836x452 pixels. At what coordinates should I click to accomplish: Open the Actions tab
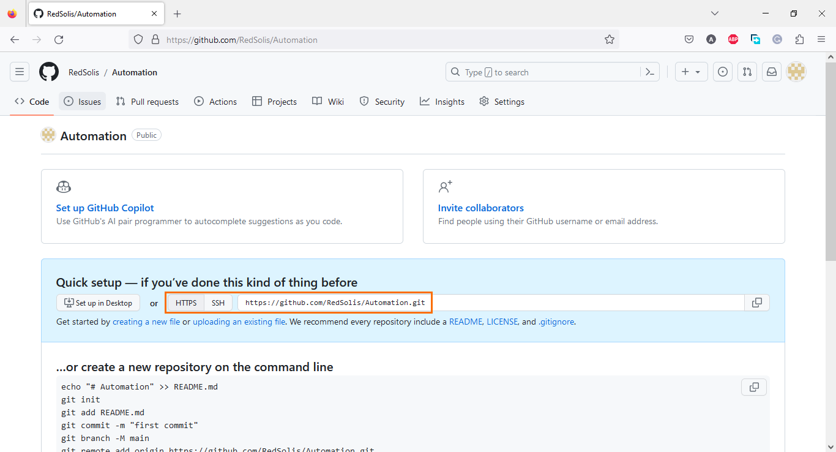tap(215, 101)
